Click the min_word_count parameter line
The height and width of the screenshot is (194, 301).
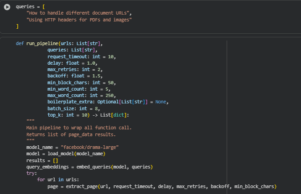[x=80, y=89]
